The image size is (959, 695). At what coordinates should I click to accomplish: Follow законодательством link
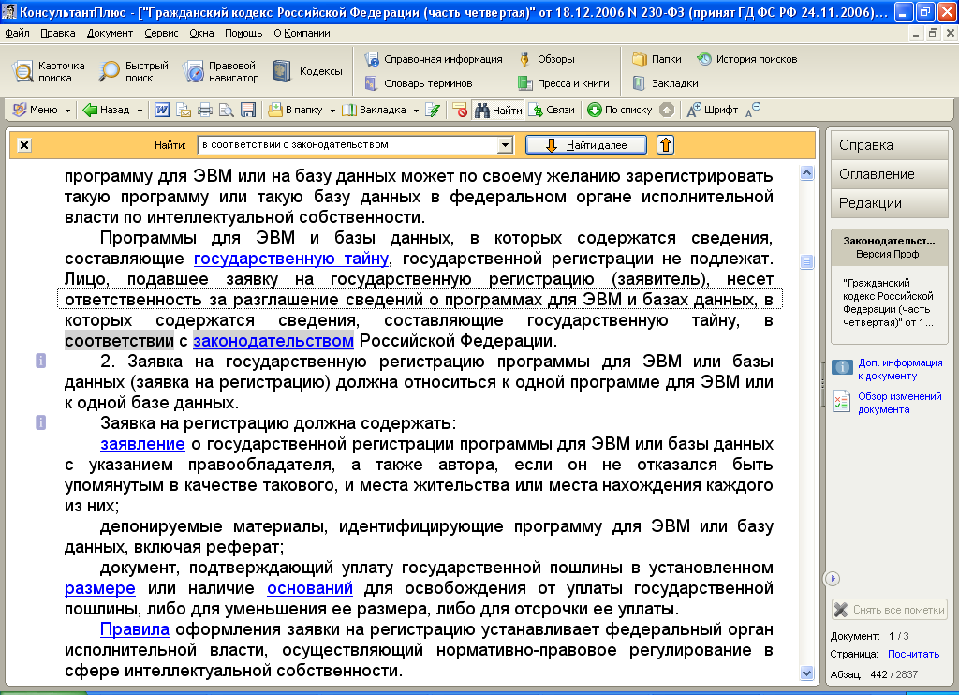click(273, 341)
